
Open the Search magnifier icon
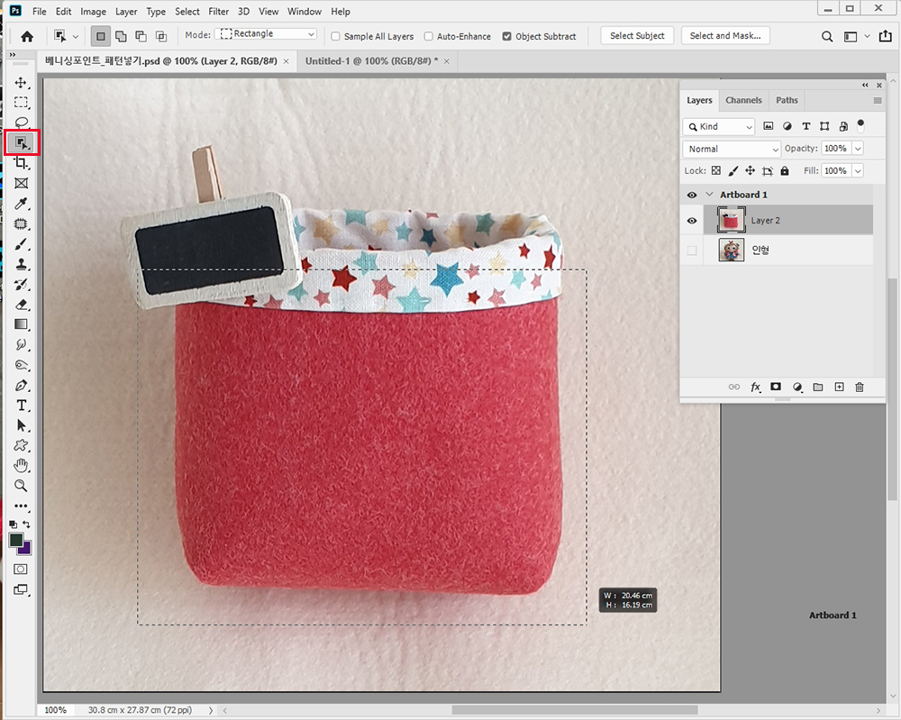pyautogui.click(x=827, y=36)
